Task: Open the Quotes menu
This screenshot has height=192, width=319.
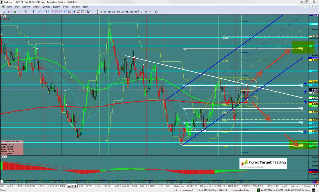Action: 46,6
